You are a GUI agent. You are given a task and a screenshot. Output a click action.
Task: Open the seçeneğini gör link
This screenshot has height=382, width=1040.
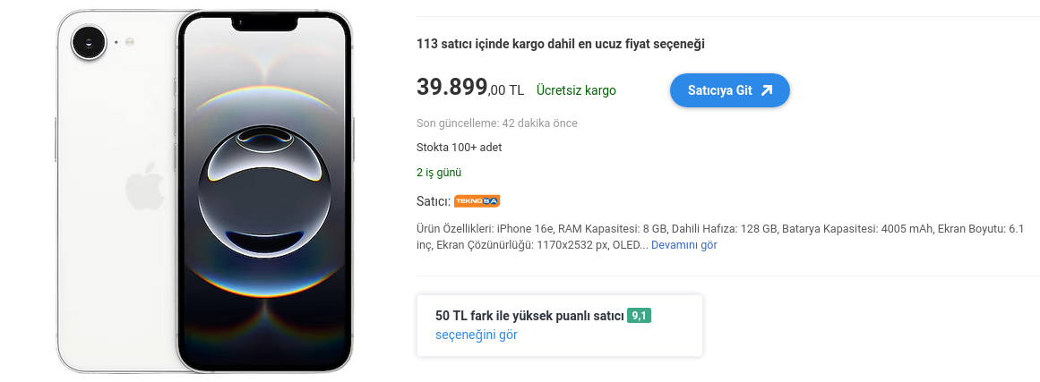click(477, 335)
